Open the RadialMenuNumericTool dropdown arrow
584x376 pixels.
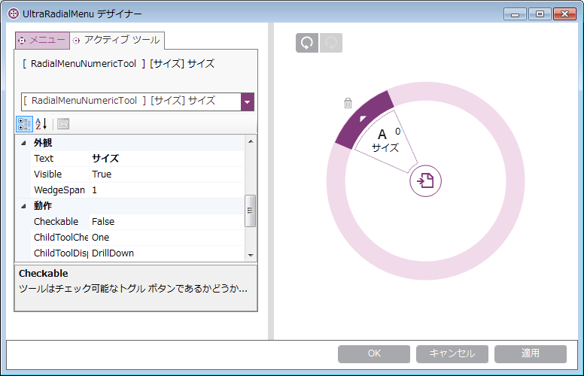click(248, 102)
